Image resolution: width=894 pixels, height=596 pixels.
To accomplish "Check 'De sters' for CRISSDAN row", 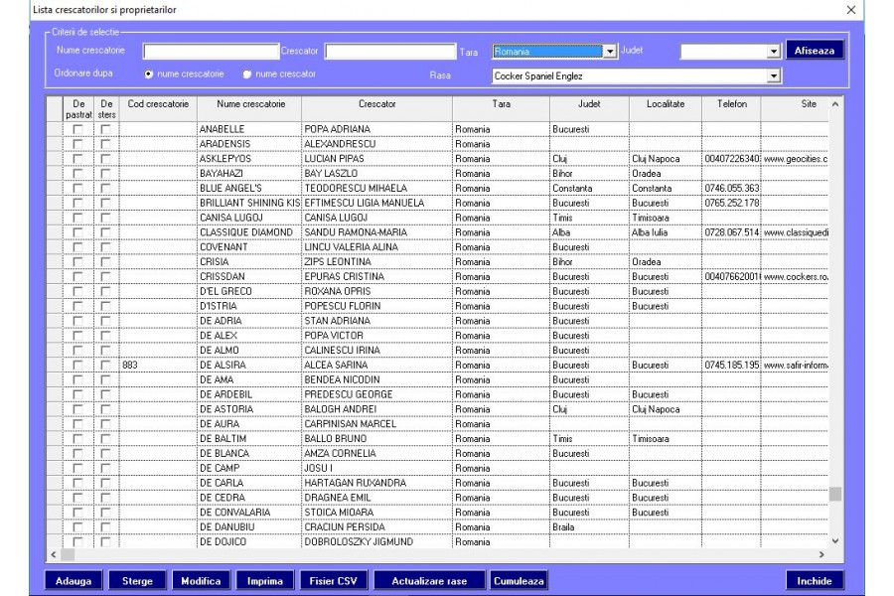I will [105, 276].
